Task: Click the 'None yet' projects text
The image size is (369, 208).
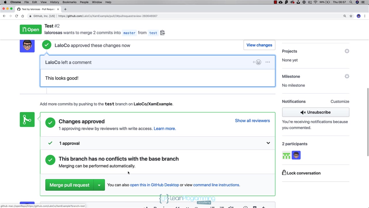Action: click(290, 60)
